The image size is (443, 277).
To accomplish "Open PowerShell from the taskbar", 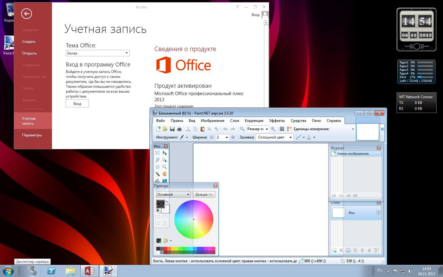I will 51,271.
